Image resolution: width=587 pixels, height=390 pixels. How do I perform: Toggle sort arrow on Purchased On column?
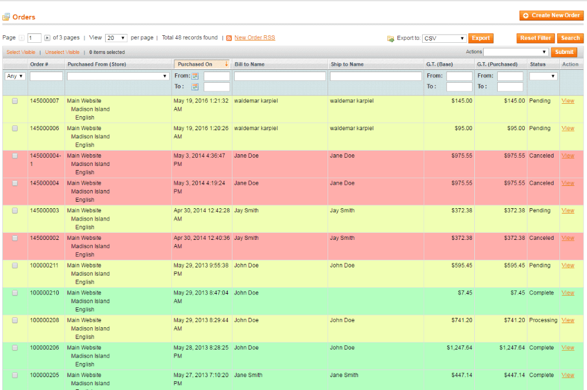pos(227,64)
